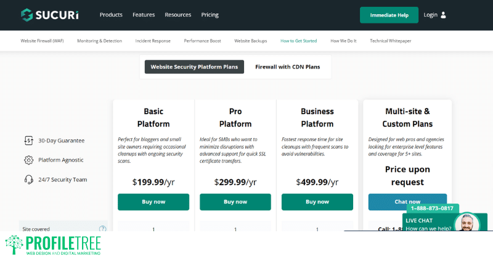Click the 30-Day Guarantee icon
The height and width of the screenshot is (275, 493).
pyautogui.click(x=28, y=141)
